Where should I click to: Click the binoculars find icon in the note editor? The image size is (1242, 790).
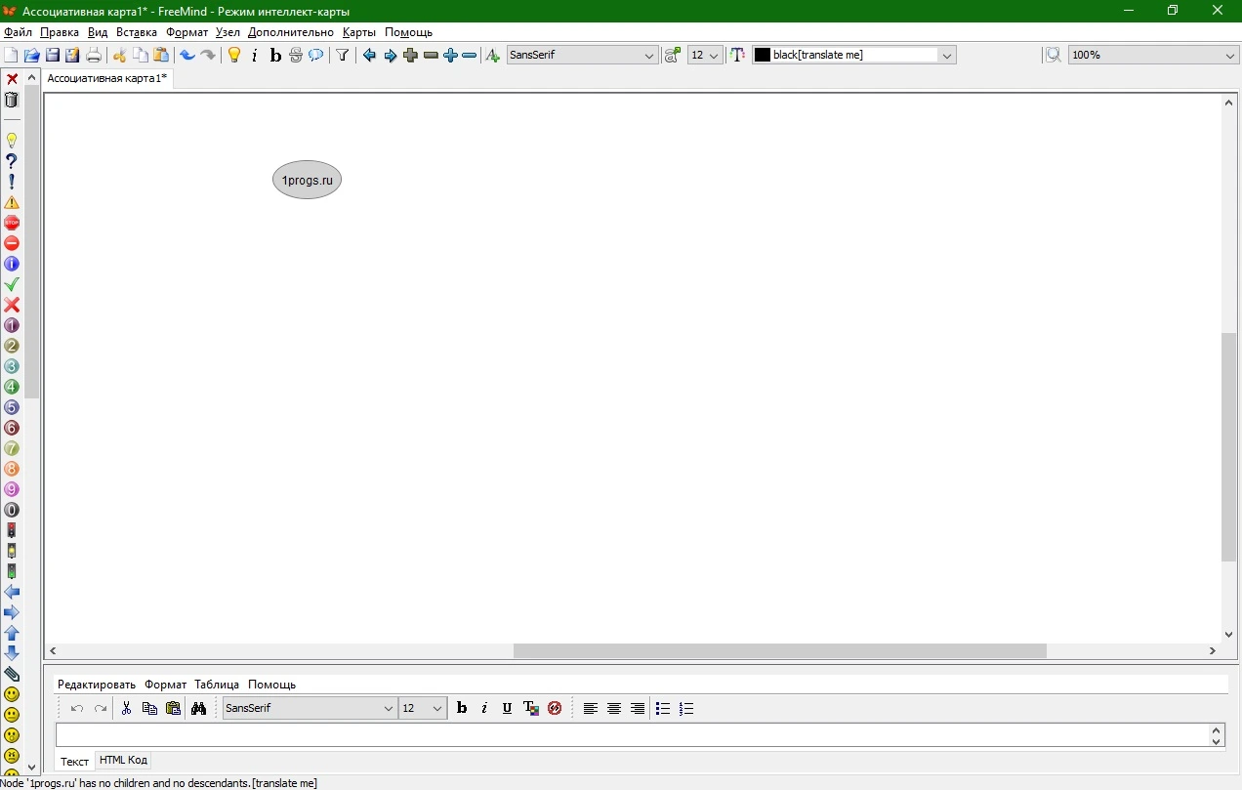click(x=198, y=709)
